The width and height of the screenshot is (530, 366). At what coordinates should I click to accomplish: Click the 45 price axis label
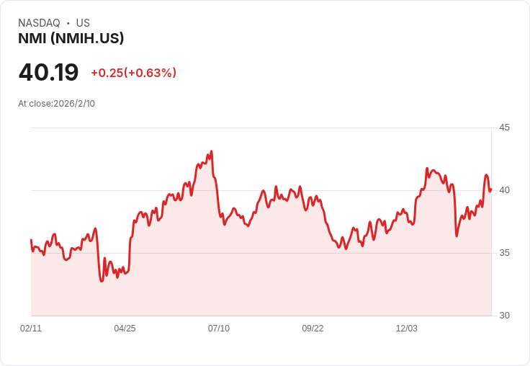pos(504,128)
